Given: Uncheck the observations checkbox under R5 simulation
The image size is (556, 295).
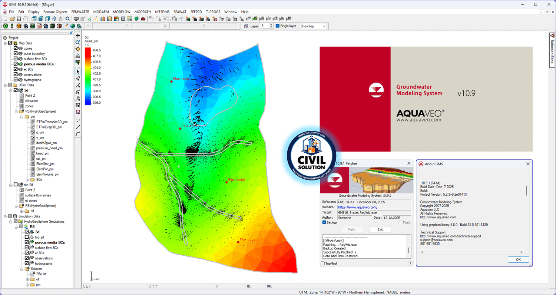Looking at the screenshot, I should coord(27,258).
